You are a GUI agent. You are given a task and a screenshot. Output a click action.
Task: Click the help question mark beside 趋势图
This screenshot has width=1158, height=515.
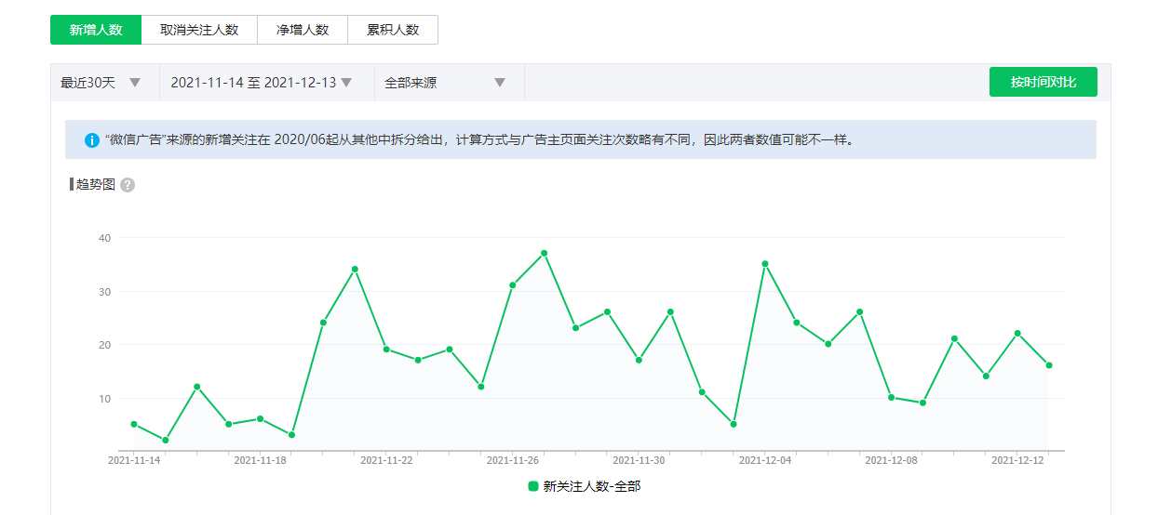pyautogui.click(x=128, y=185)
